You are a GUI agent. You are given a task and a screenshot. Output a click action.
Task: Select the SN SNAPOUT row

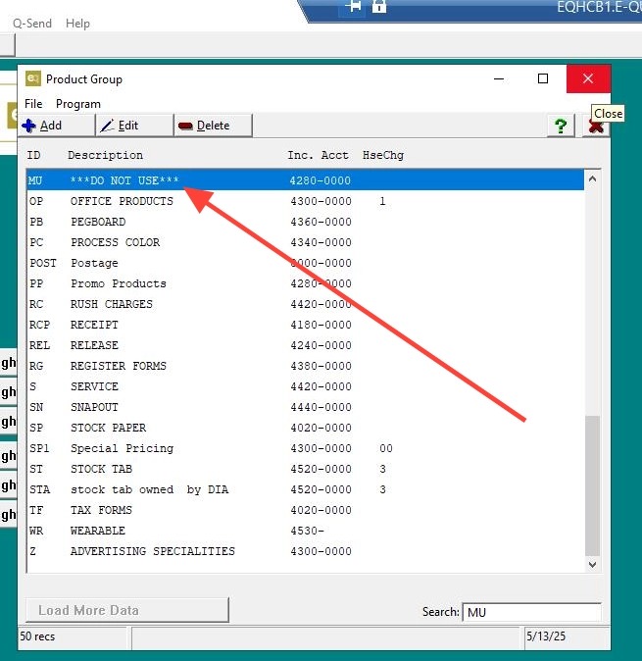click(x=306, y=407)
